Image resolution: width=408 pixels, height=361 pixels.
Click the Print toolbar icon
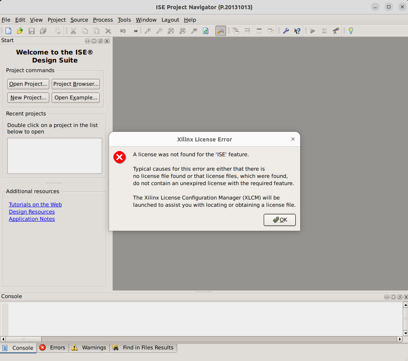pos(58,31)
